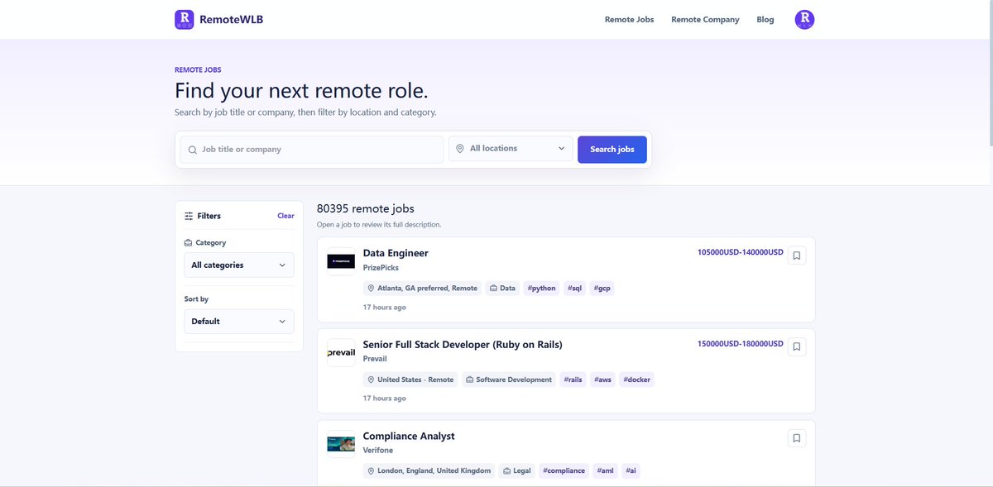Click the Category briefcase icon in the Filters panel
Viewport: 993px width, 487px height.
pos(188,243)
